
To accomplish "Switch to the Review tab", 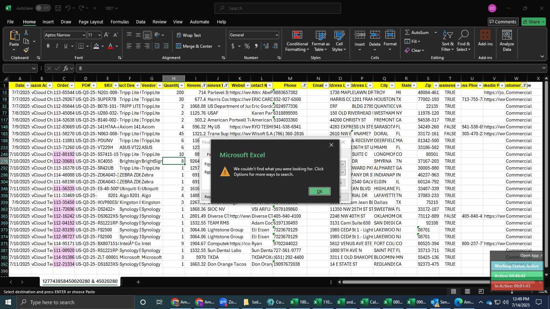I will click(159, 22).
